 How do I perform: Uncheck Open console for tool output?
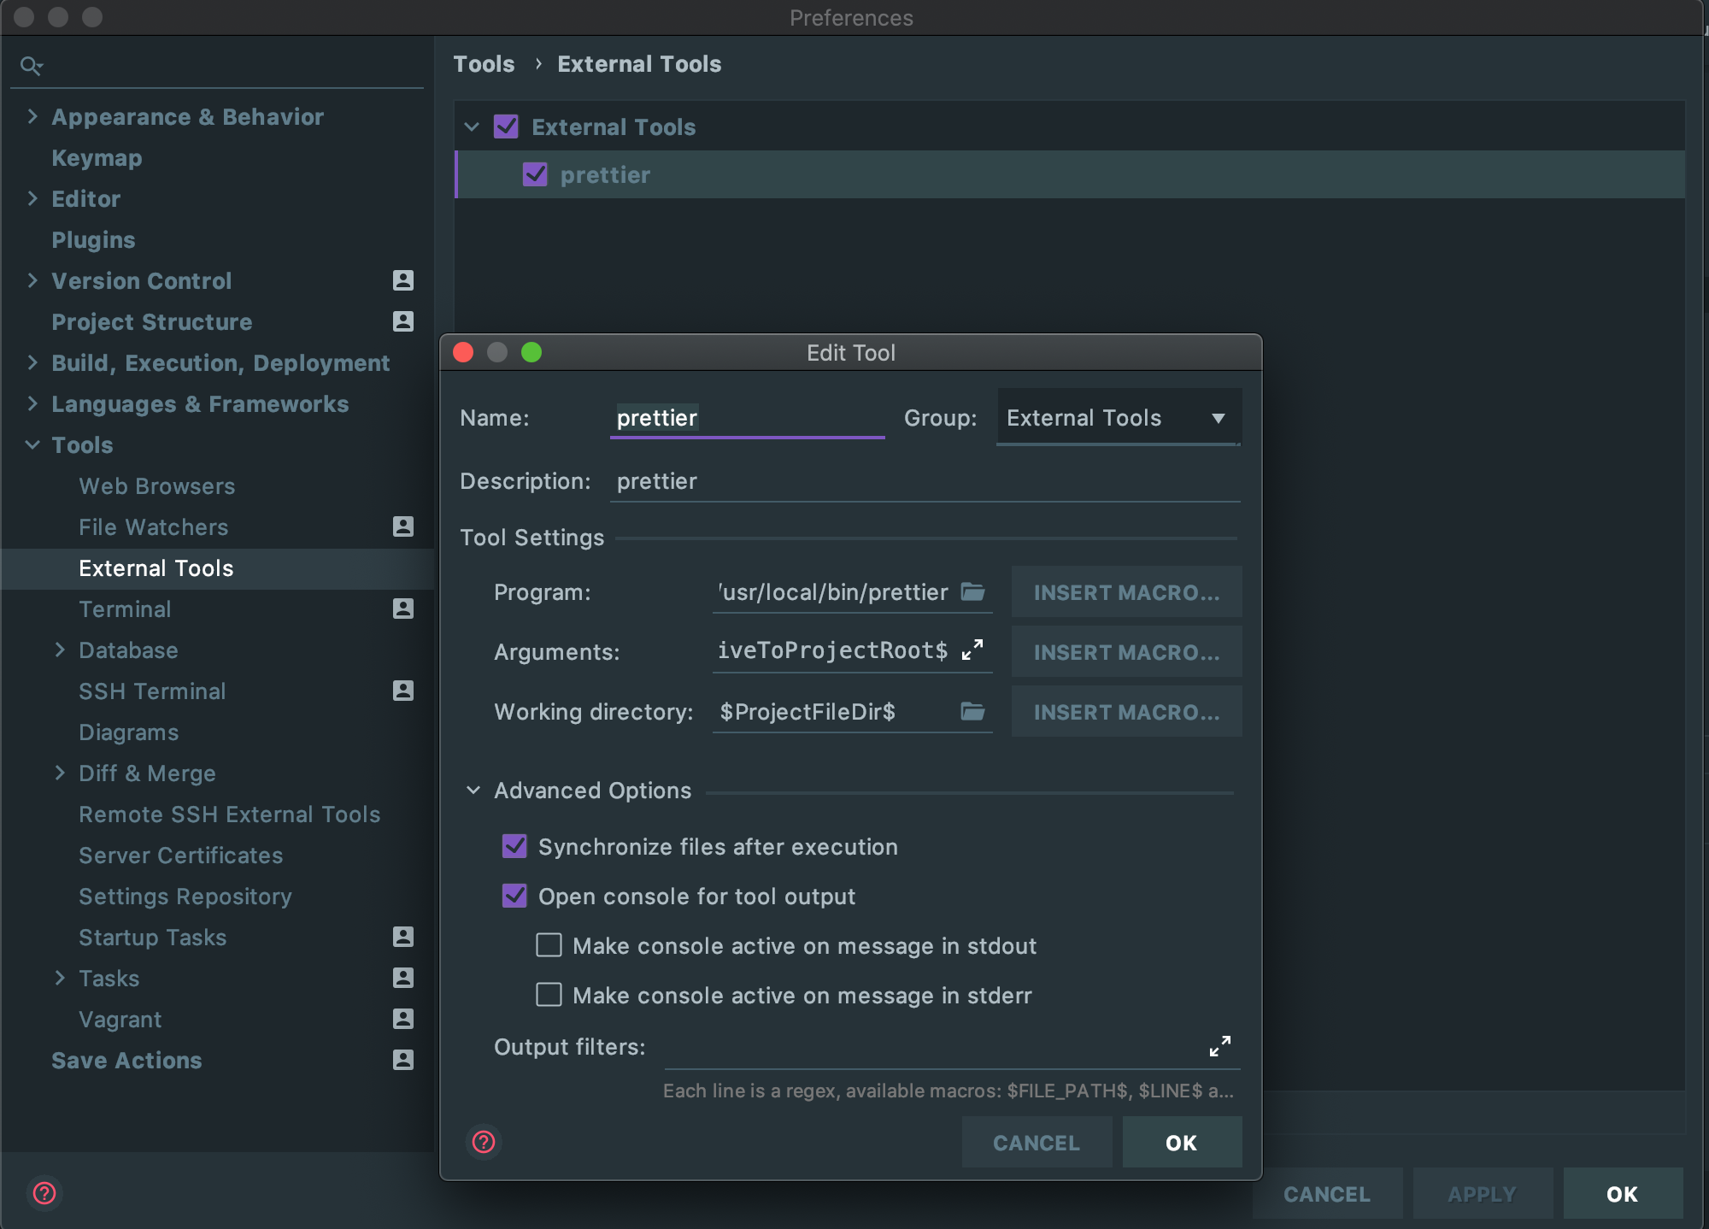pyautogui.click(x=514, y=896)
